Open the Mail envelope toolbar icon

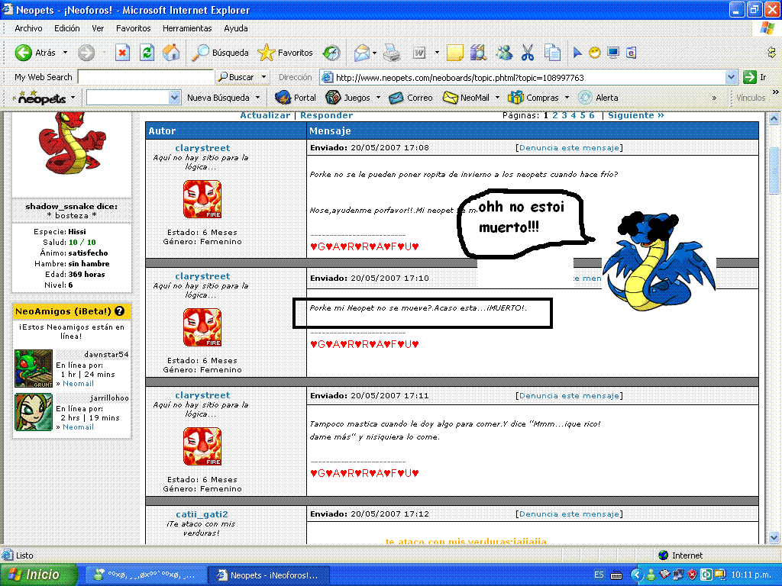tap(362, 53)
